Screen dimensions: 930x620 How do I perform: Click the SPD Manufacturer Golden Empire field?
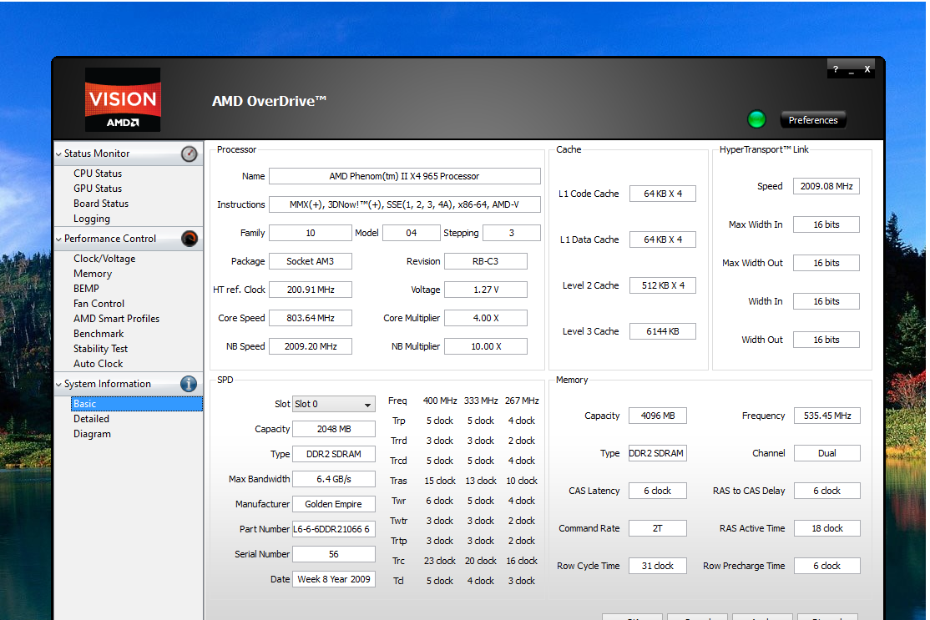(x=334, y=504)
